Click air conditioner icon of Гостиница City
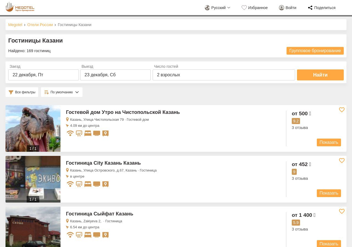The width and height of the screenshot is (352, 247). [79, 184]
